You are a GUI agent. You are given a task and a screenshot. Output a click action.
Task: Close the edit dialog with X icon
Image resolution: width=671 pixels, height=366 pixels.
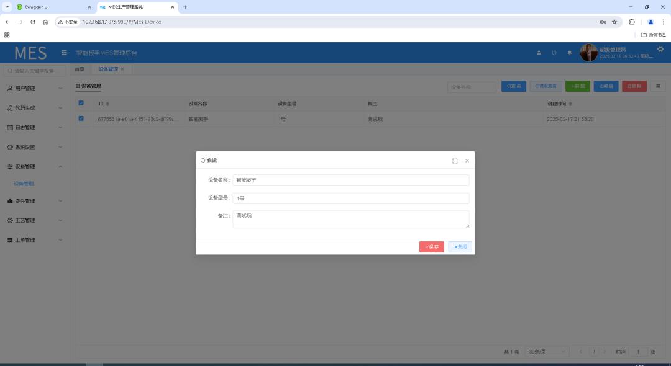click(x=467, y=161)
